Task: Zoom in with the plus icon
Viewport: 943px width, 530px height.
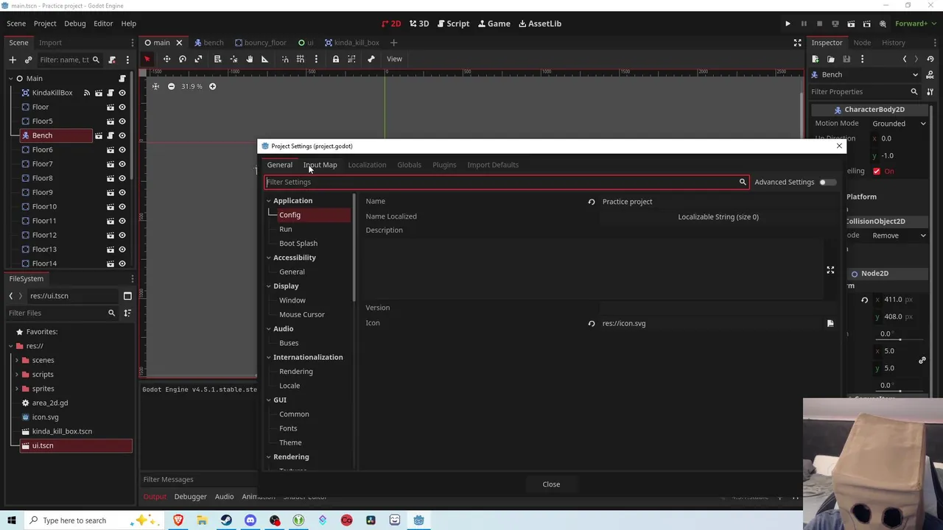Action: pyautogui.click(x=212, y=86)
